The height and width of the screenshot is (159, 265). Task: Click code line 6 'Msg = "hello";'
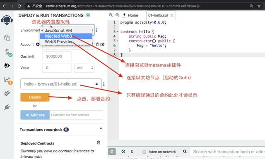152,45
